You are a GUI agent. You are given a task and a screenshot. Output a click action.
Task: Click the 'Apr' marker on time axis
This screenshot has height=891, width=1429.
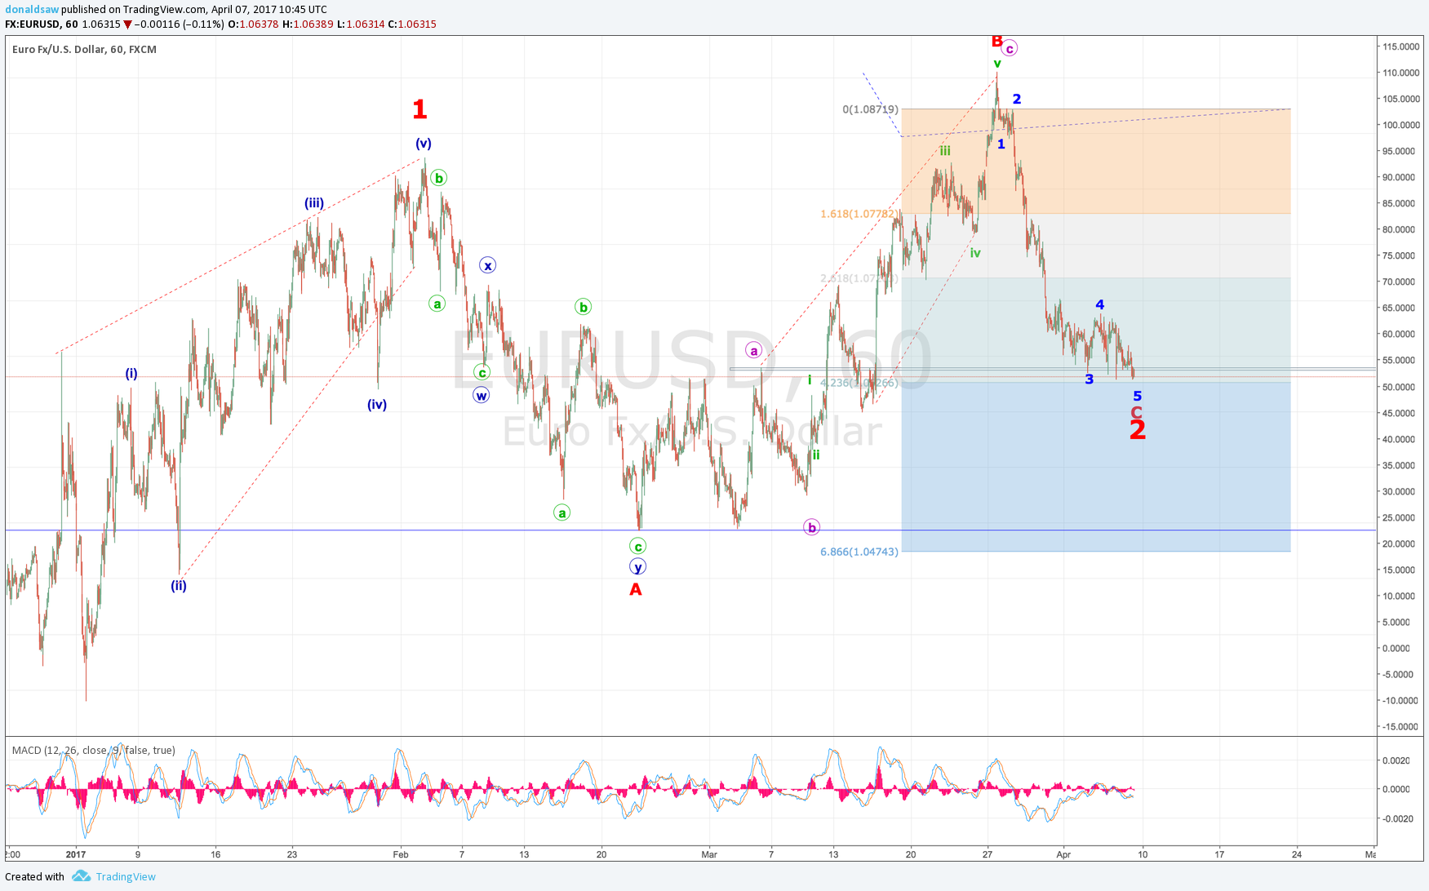coord(1063,854)
